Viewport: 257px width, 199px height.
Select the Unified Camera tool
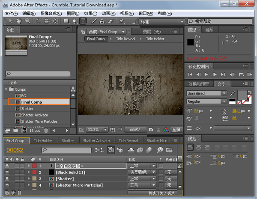[x=47, y=21]
